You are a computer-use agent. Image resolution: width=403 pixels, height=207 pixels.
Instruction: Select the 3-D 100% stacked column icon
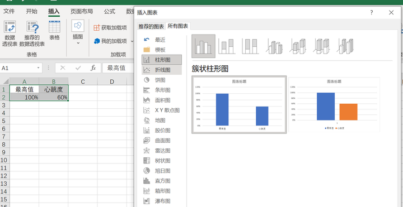tap(322, 46)
